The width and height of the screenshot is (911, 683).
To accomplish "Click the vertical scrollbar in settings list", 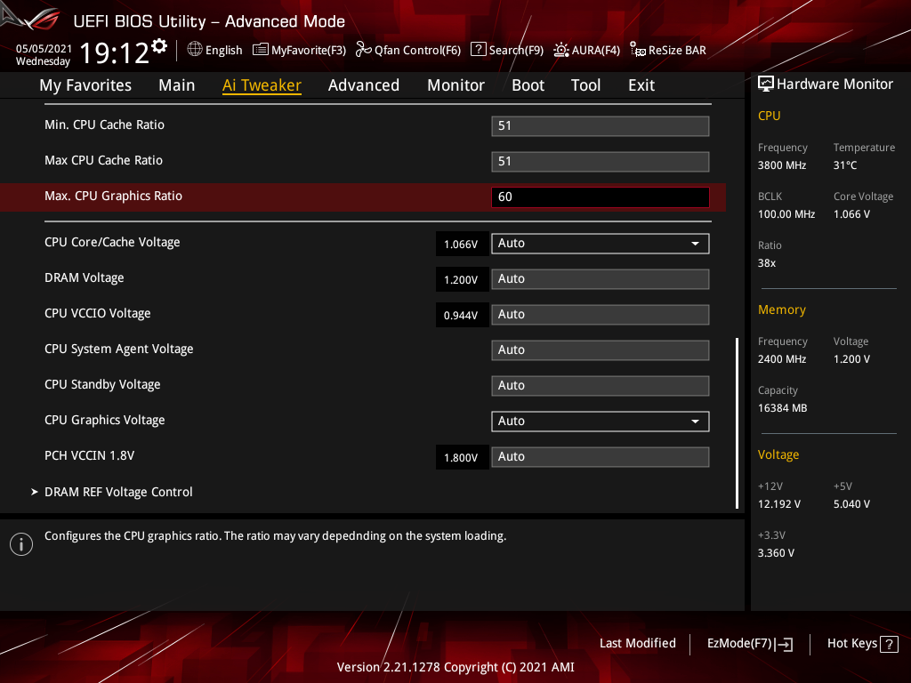I will (x=737, y=422).
